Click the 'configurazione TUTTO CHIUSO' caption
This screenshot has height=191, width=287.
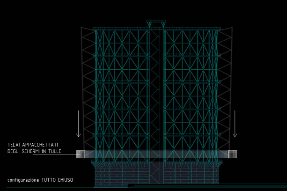tap(40, 180)
